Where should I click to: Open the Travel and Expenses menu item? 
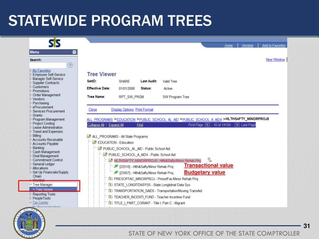(48, 132)
